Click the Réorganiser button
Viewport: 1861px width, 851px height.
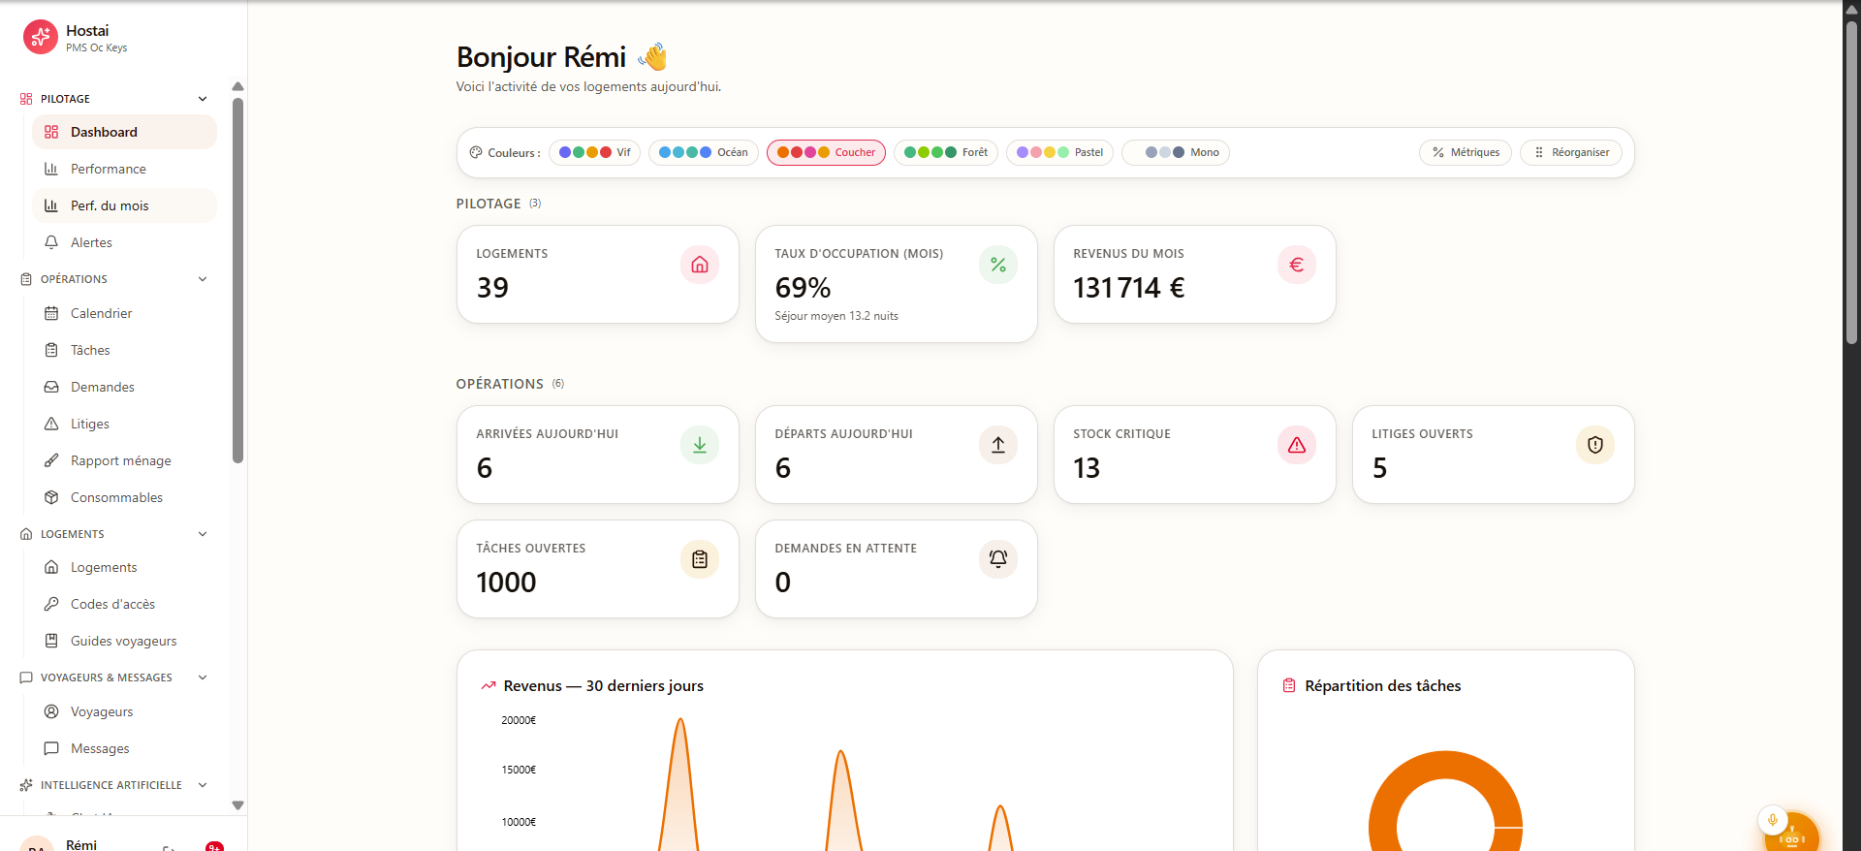click(1570, 152)
